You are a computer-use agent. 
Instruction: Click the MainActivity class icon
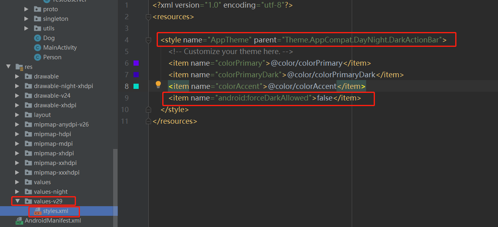pyautogui.click(x=38, y=48)
